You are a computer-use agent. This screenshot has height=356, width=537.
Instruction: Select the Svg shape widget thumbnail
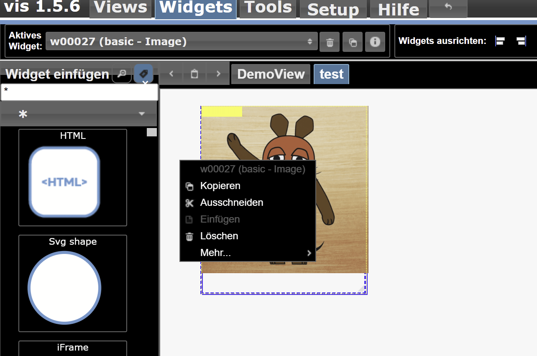click(73, 283)
